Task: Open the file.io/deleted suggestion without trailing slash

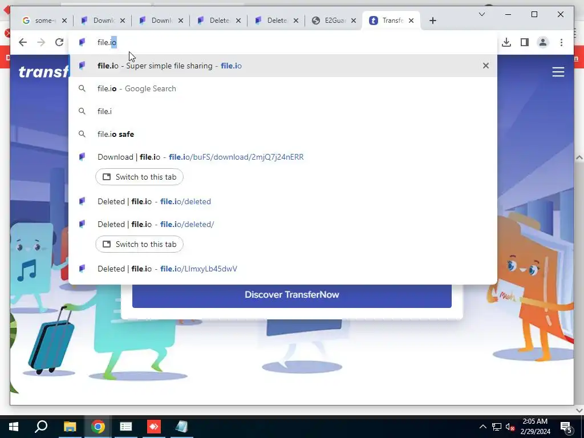Action: pyautogui.click(x=283, y=201)
